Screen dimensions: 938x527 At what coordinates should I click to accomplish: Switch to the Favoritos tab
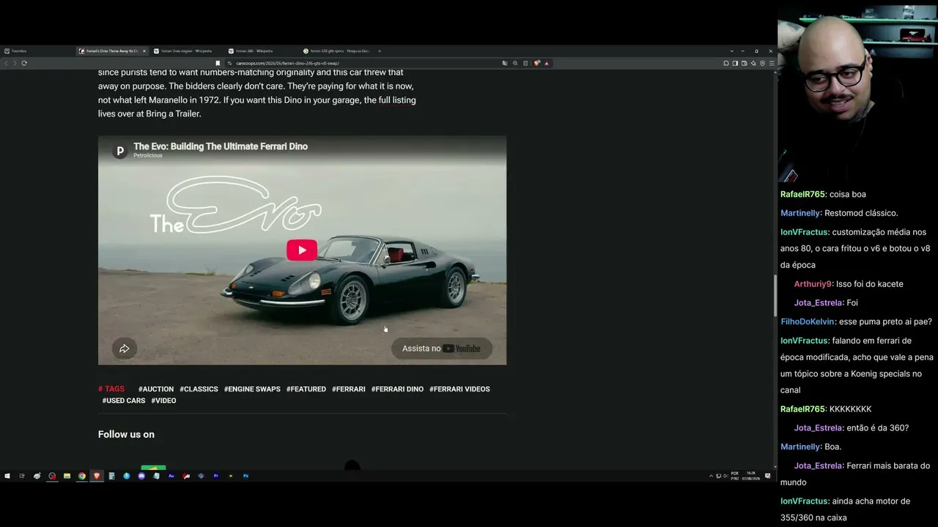tap(37, 51)
